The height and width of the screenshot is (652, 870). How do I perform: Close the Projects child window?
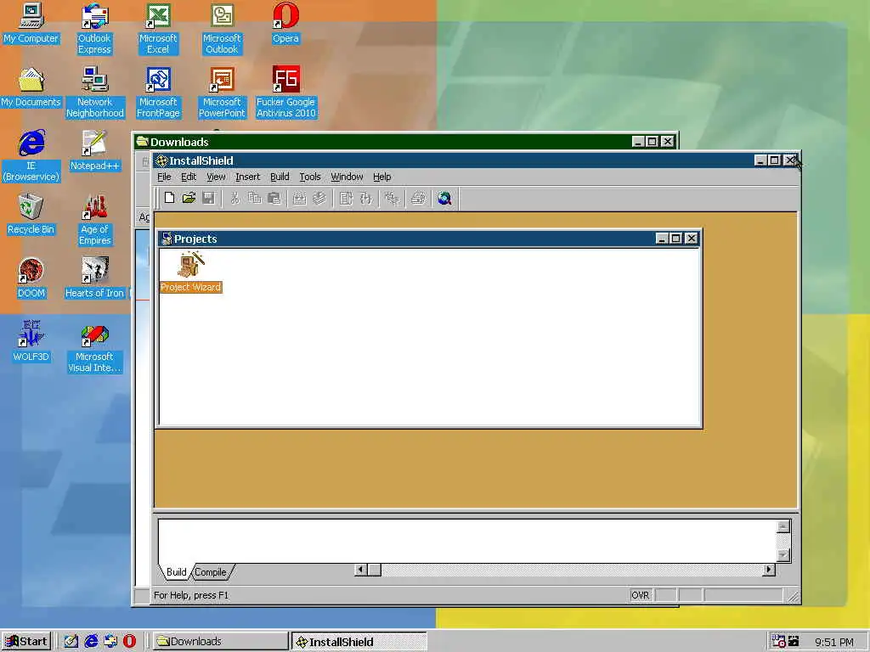pos(692,239)
